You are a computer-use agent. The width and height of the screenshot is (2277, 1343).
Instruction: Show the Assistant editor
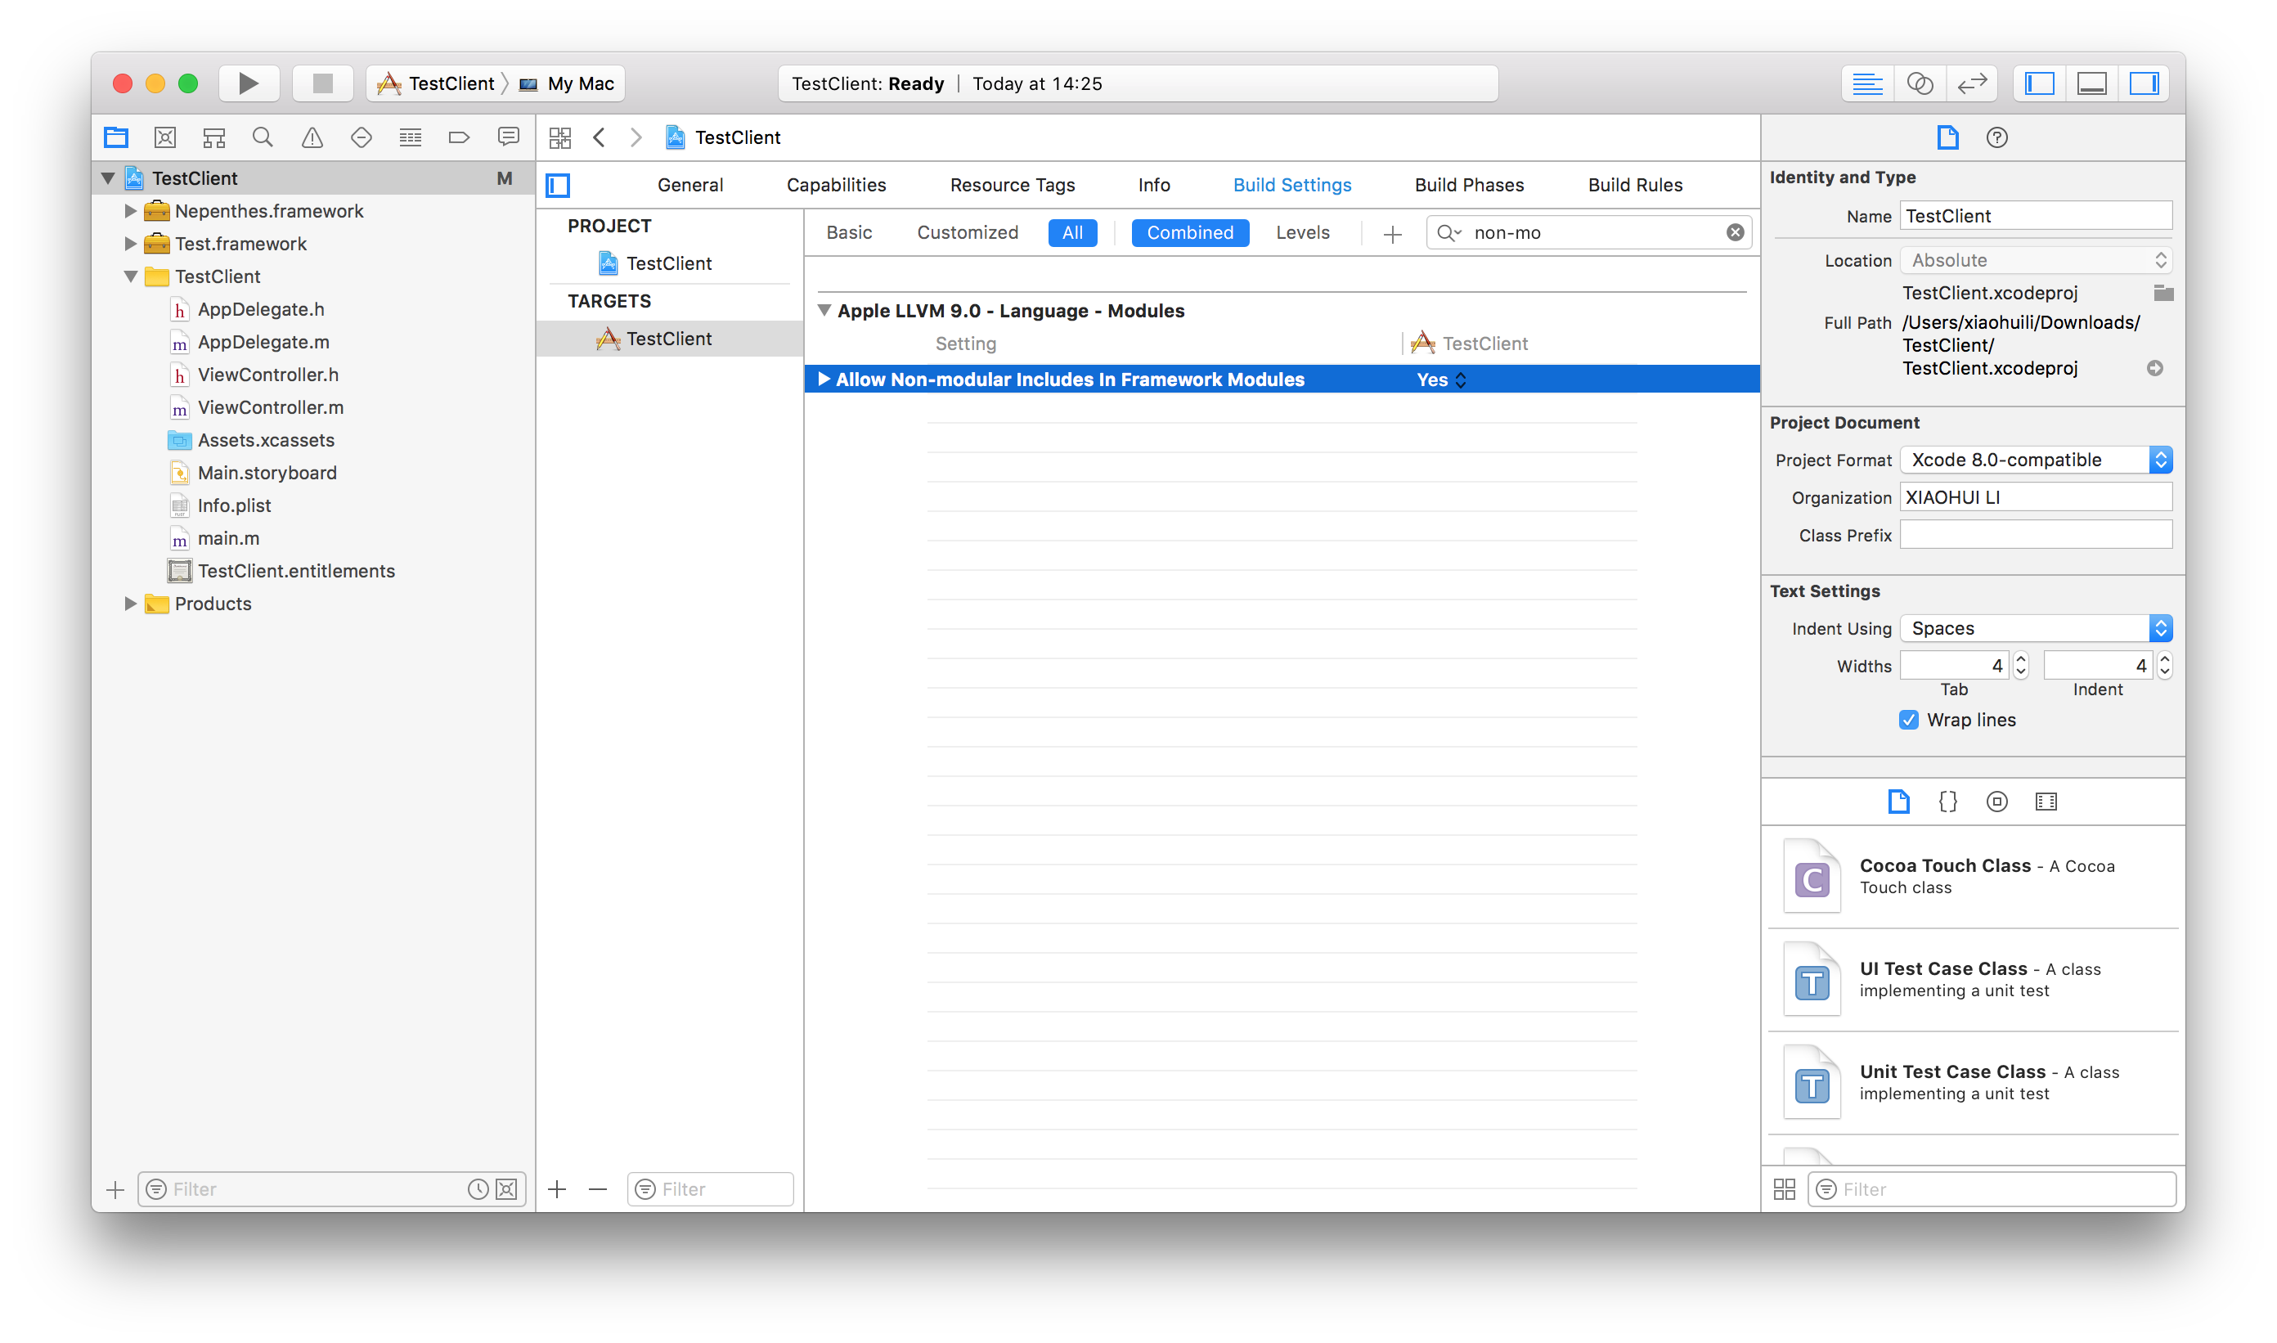click(x=1920, y=83)
